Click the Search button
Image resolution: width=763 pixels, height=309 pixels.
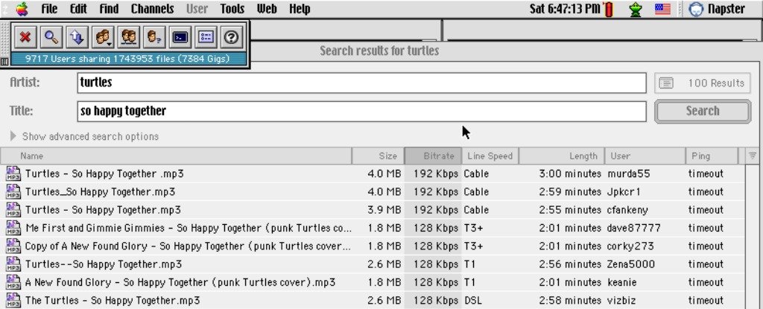point(703,112)
